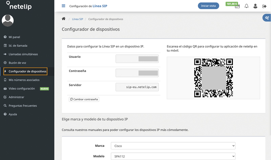Open the user avatar in sidebar
This screenshot has height=160, width=271.
click(7, 21)
